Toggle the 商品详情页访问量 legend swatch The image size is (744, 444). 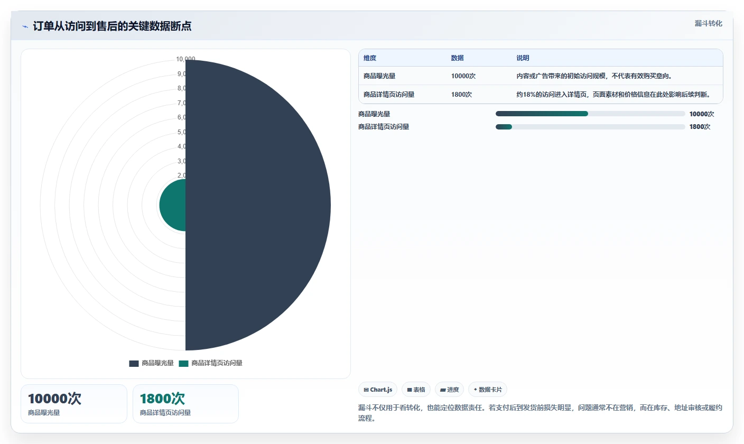coord(183,364)
